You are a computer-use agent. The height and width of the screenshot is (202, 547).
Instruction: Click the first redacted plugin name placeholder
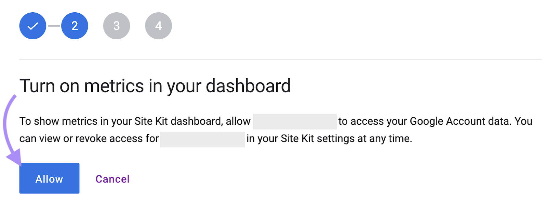(295, 121)
